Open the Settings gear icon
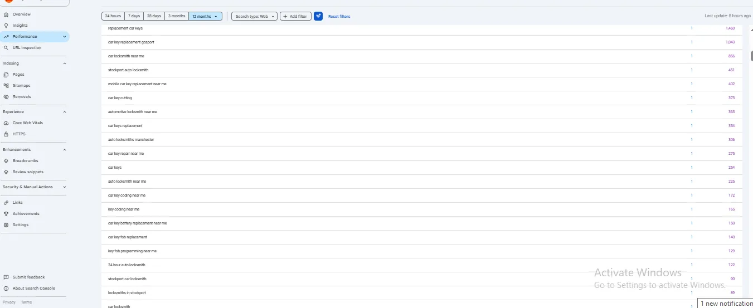This screenshot has width=753, height=308. [6, 225]
